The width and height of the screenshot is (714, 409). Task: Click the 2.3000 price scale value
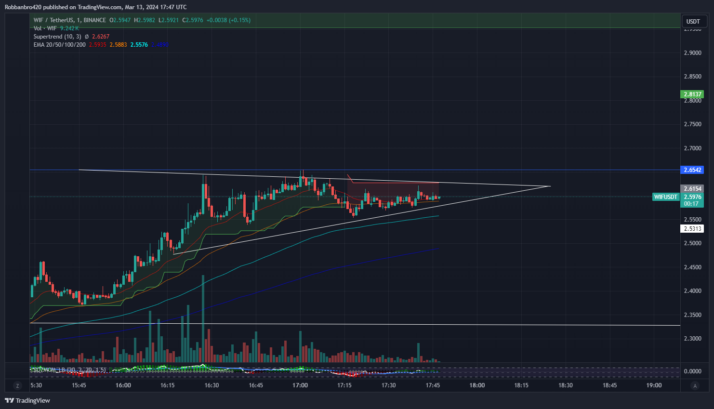coord(692,339)
